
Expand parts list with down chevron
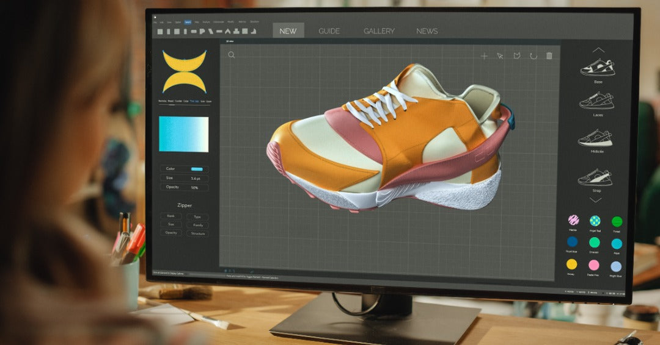596,200
